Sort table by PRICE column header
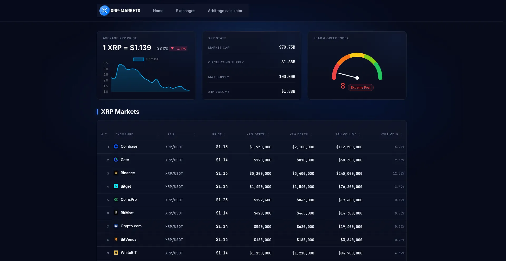506x261 pixels. (x=217, y=134)
